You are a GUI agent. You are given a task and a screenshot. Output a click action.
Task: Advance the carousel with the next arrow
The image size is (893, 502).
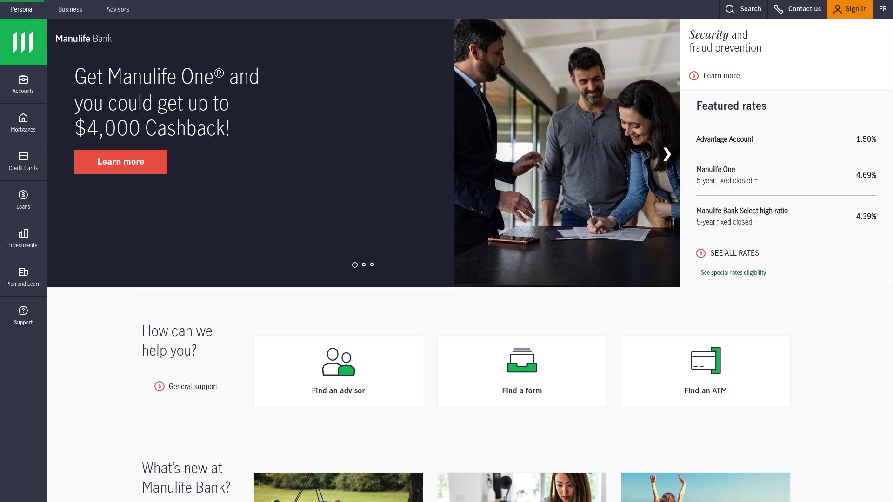(x=667, y=154)
